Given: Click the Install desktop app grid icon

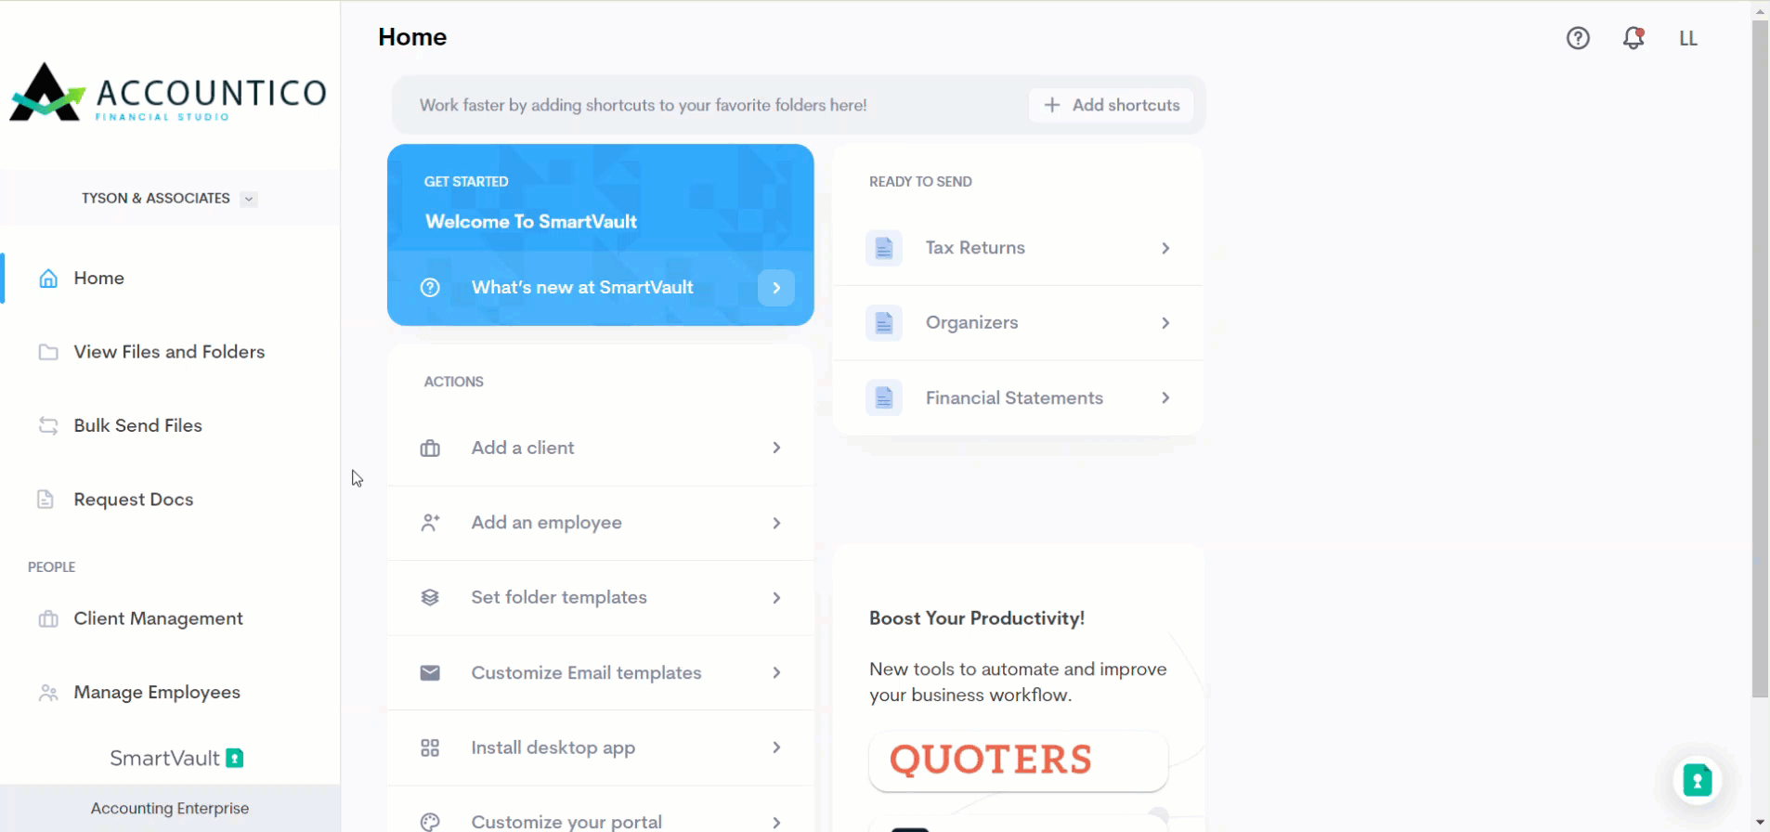Looking at the screenshot, I should pos(430,748).
